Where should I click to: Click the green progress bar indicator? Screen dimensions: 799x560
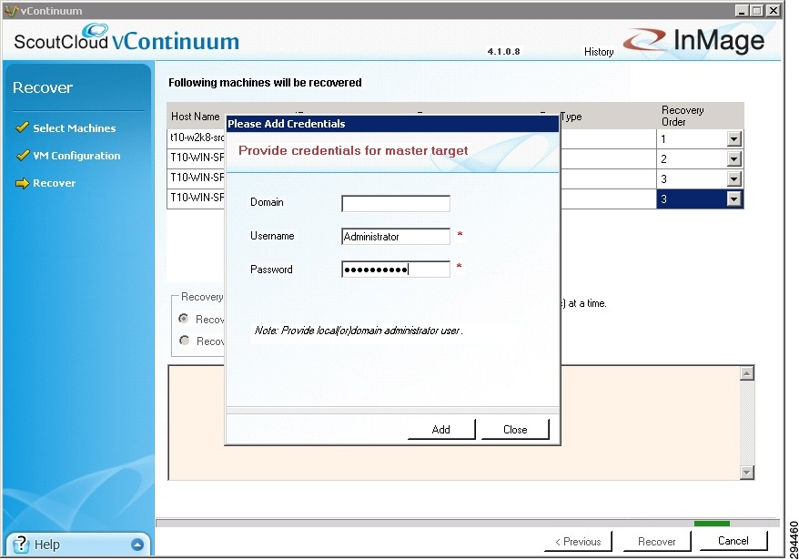(x=712, y=524)
